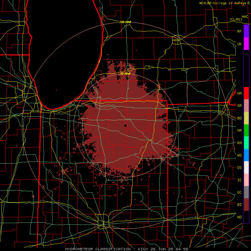The height and width of the screenshot is (251, 251).
Task: Click the "RF" legend label
Action: [239, 31]
